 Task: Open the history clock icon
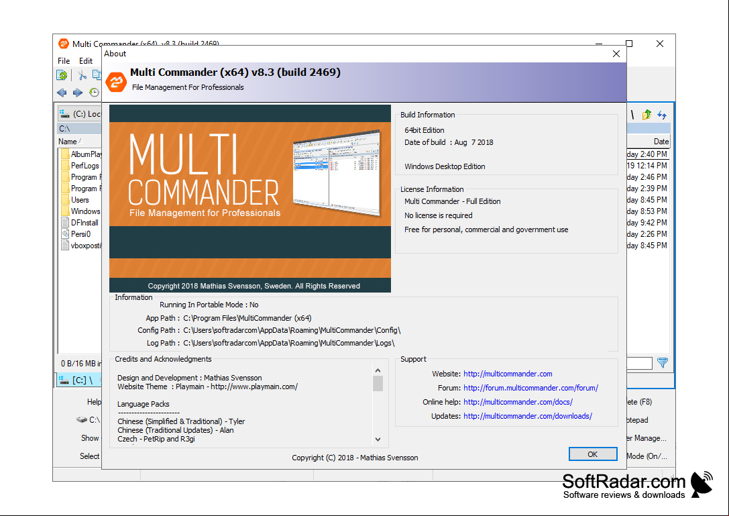tap(94, 93)
